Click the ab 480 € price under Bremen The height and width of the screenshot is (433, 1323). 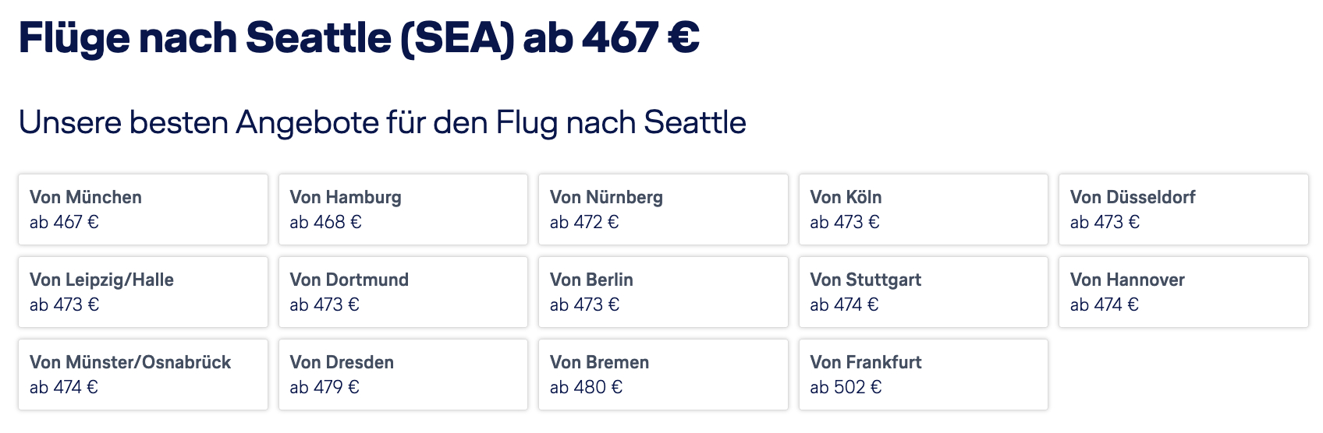[x=586, y=388]
